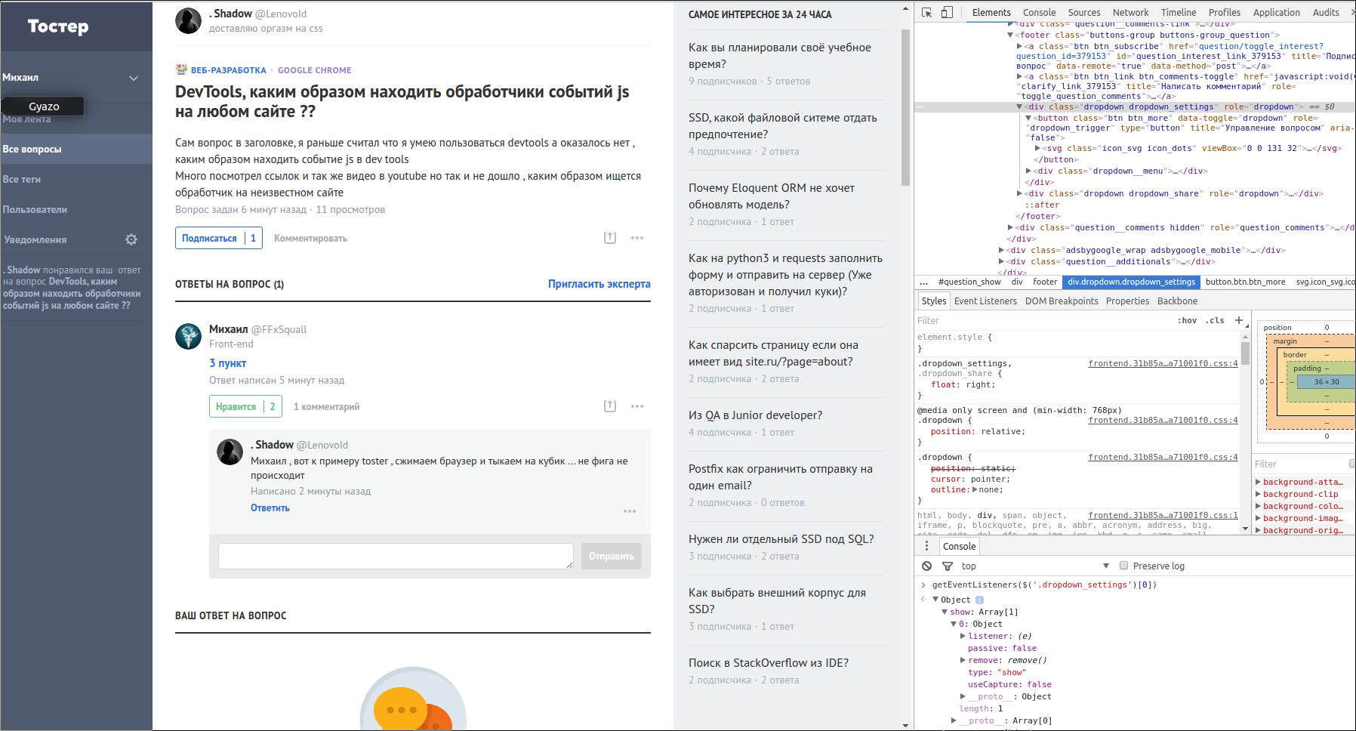1356x731 pixels.
Task: Click Пользователи in sidebar
Action: (x=35, y=209)
